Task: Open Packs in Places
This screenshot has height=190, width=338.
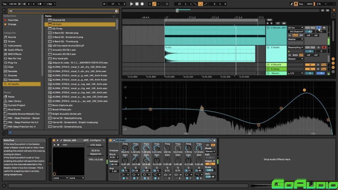Action: tap(11, 97)
